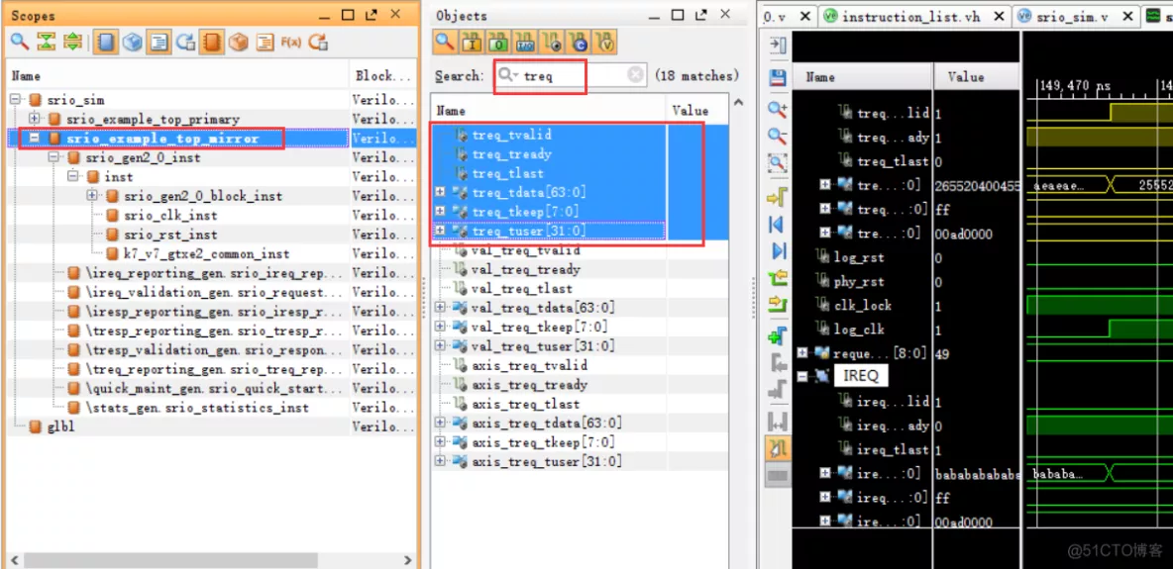Open search options dropdown in Objects search
Viewport: 1173px width, 569px height.
click(508, 75)
